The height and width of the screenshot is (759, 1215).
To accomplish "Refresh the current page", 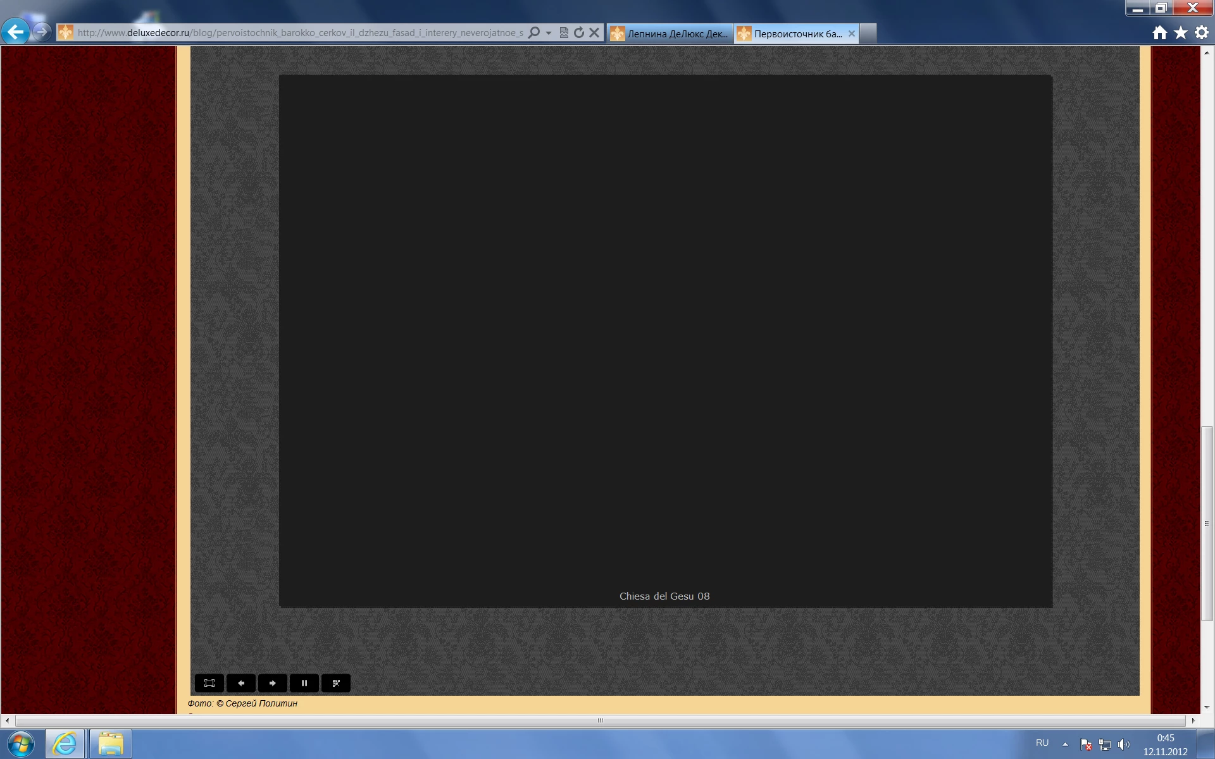I will [x=579, y=33].
